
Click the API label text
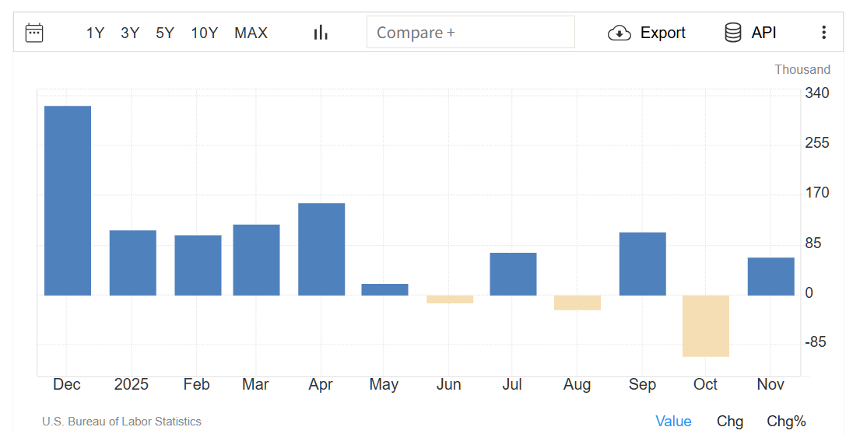coord(763,33)
